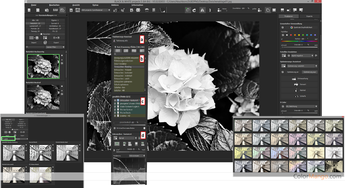
Task: Click the @ icon between Import and Export
Action: pyautogui.click(x=45, y=42)
